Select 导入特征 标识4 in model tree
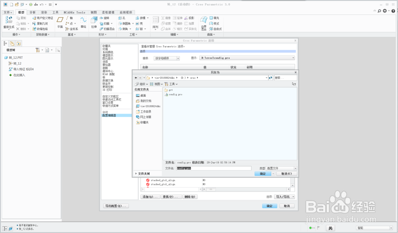Viewport: 398px width, 233px height. pos(21,69)
